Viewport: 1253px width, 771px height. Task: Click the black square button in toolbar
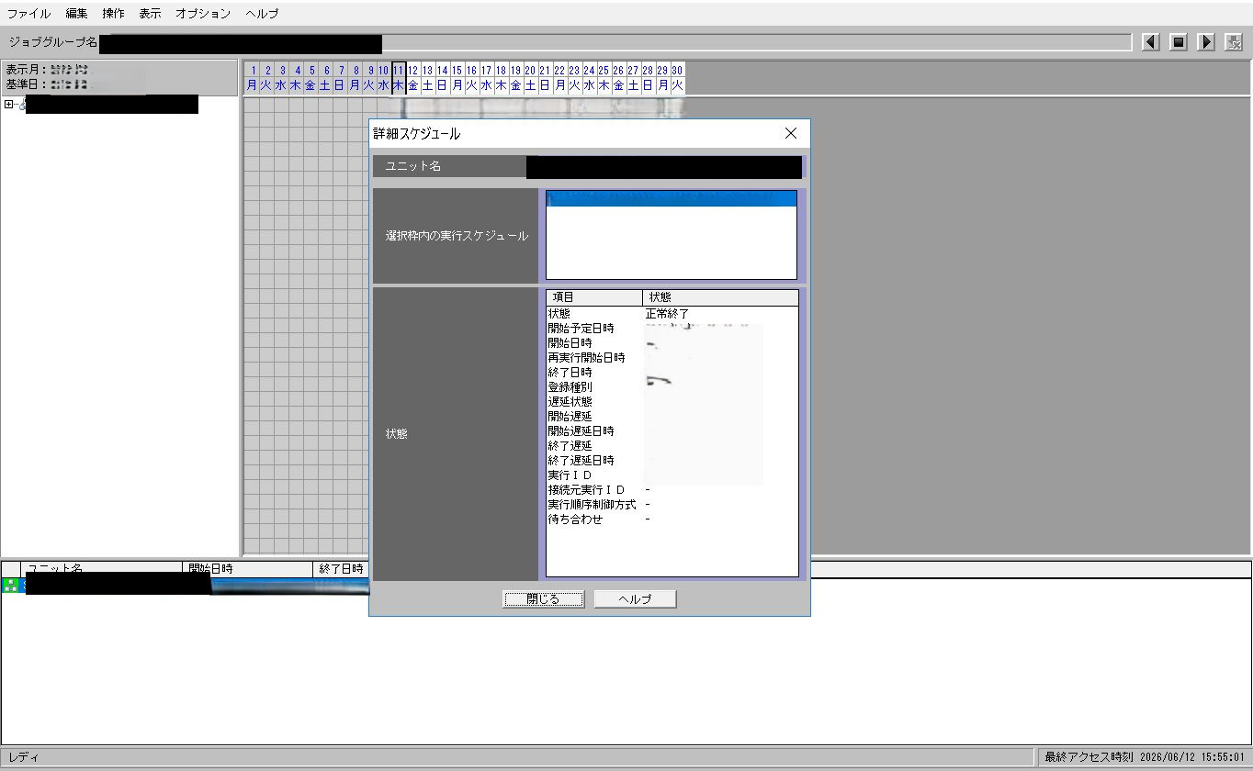point(1179,42)
